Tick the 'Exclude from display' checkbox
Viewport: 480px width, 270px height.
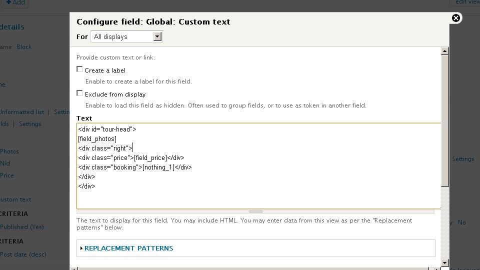[79, 93]
